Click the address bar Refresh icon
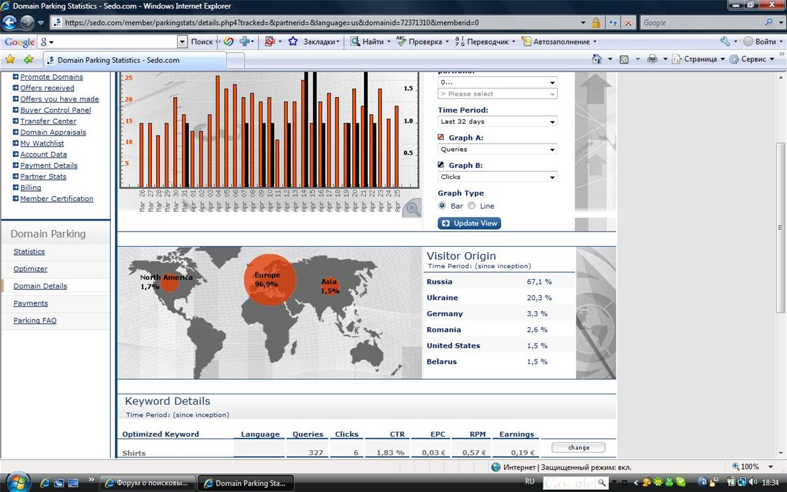 (613, 22)
